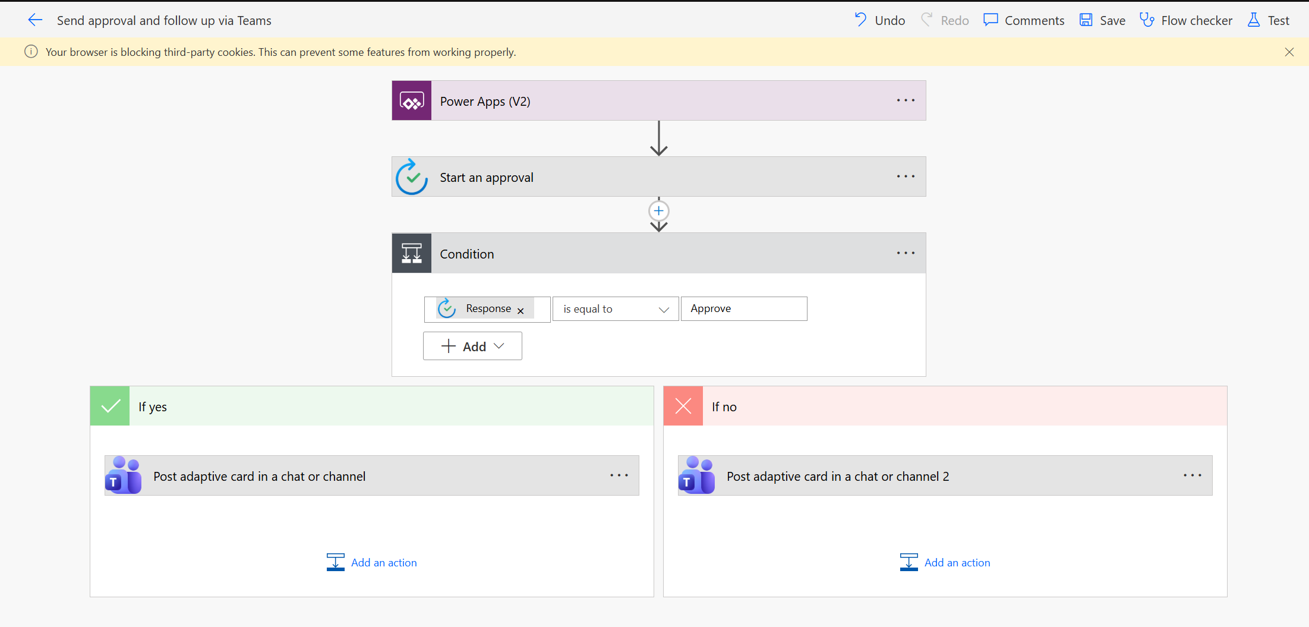Viewport: 1309px width, 627px height.
Task: Click the Power Apps (V2) trigger icon
Action: coord(411,100)
